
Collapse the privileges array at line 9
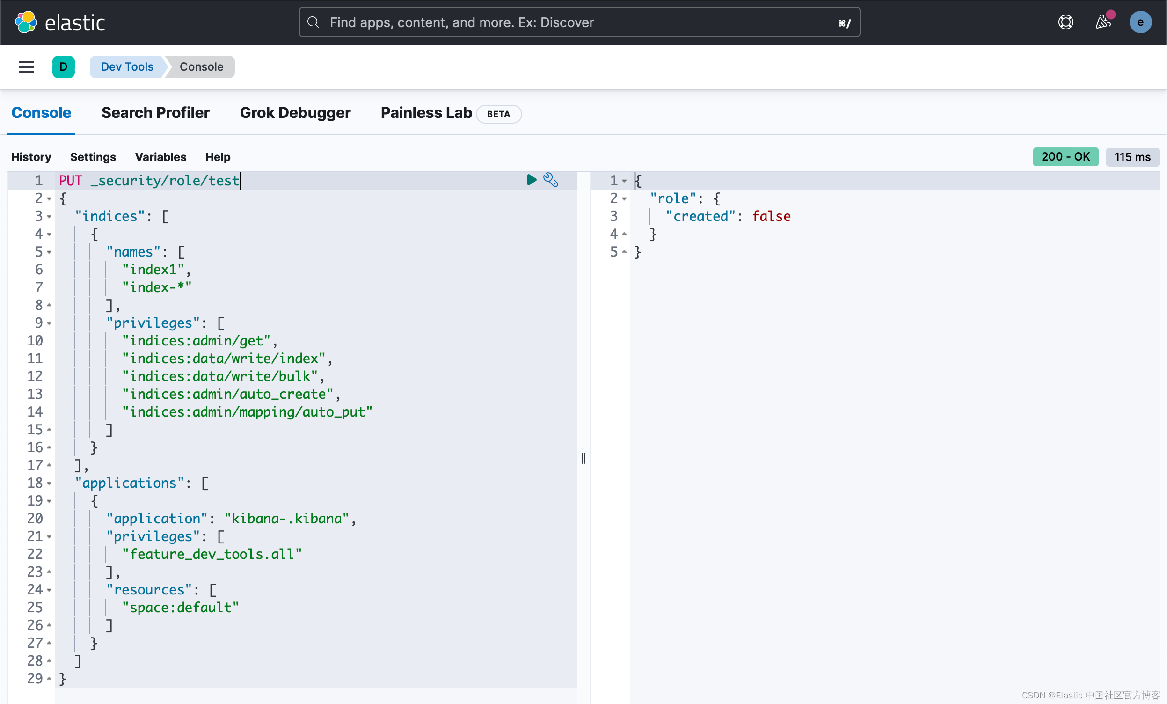tap(49, 323)
